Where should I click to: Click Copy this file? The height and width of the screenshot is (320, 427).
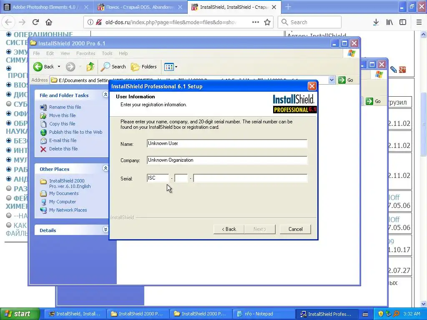point(62,124)
